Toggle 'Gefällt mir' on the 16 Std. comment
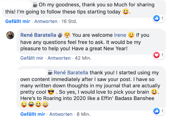 point(18,21)
